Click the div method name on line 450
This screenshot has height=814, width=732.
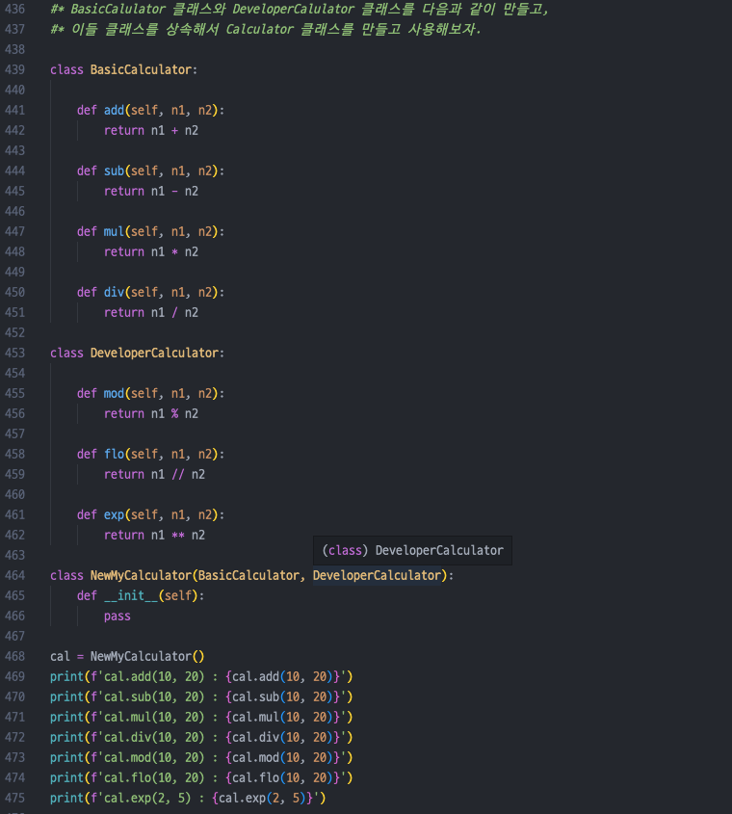114,292
